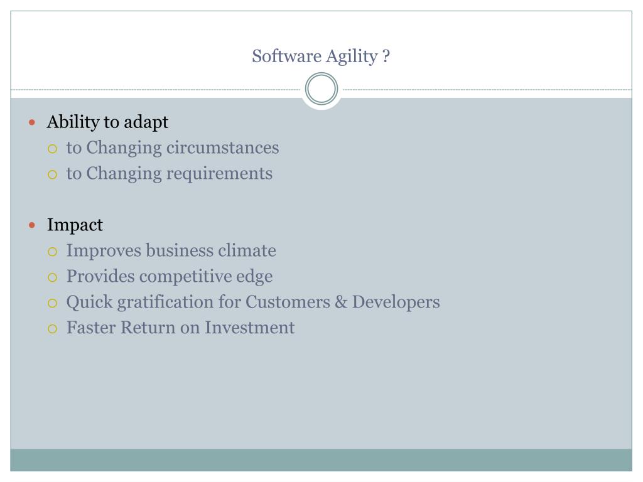The image size is (643, 482).
Task: Click the text 'Provides competitive edge'
Action: click(x=170, y=277)
